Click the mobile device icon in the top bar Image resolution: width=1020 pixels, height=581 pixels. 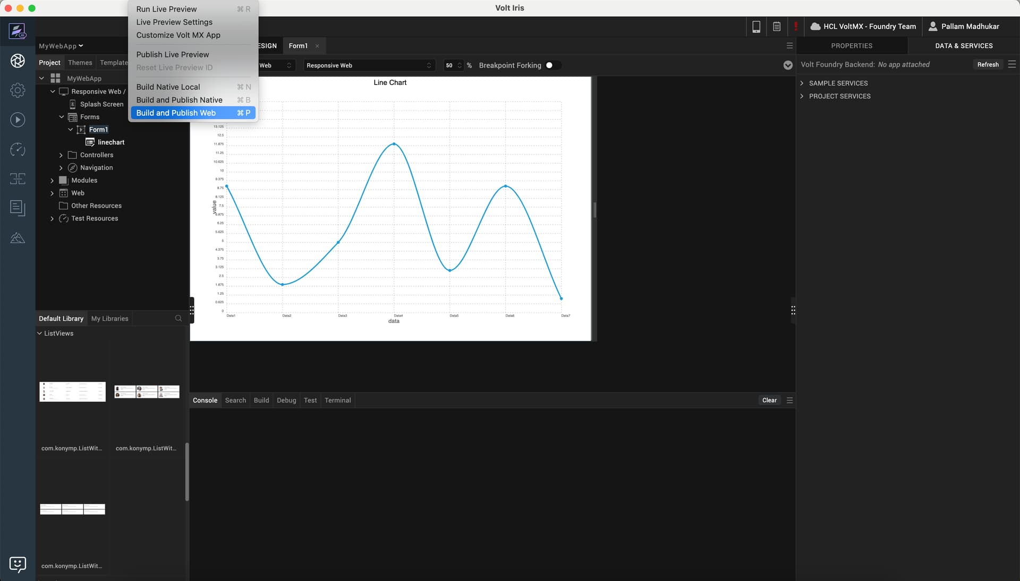756,27
